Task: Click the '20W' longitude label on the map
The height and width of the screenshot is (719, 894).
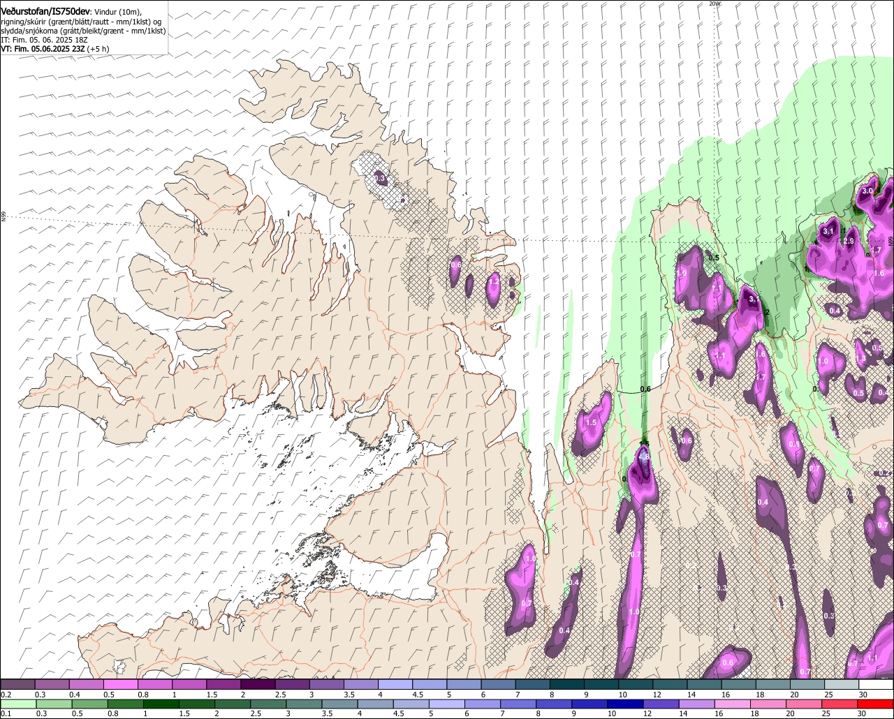Action: coord(715,4)
